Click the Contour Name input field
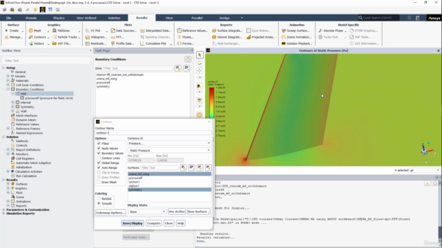442x248 pixels. (153, 133)
